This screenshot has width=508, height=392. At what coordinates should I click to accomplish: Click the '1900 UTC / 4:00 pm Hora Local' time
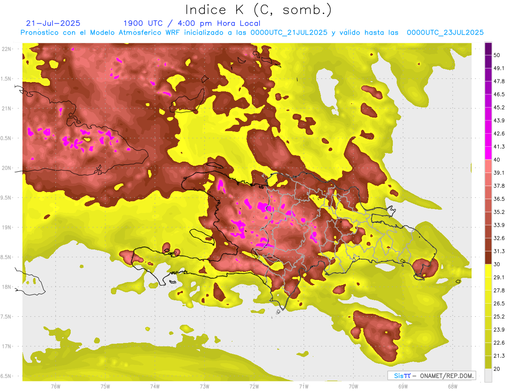pos(192,23)
